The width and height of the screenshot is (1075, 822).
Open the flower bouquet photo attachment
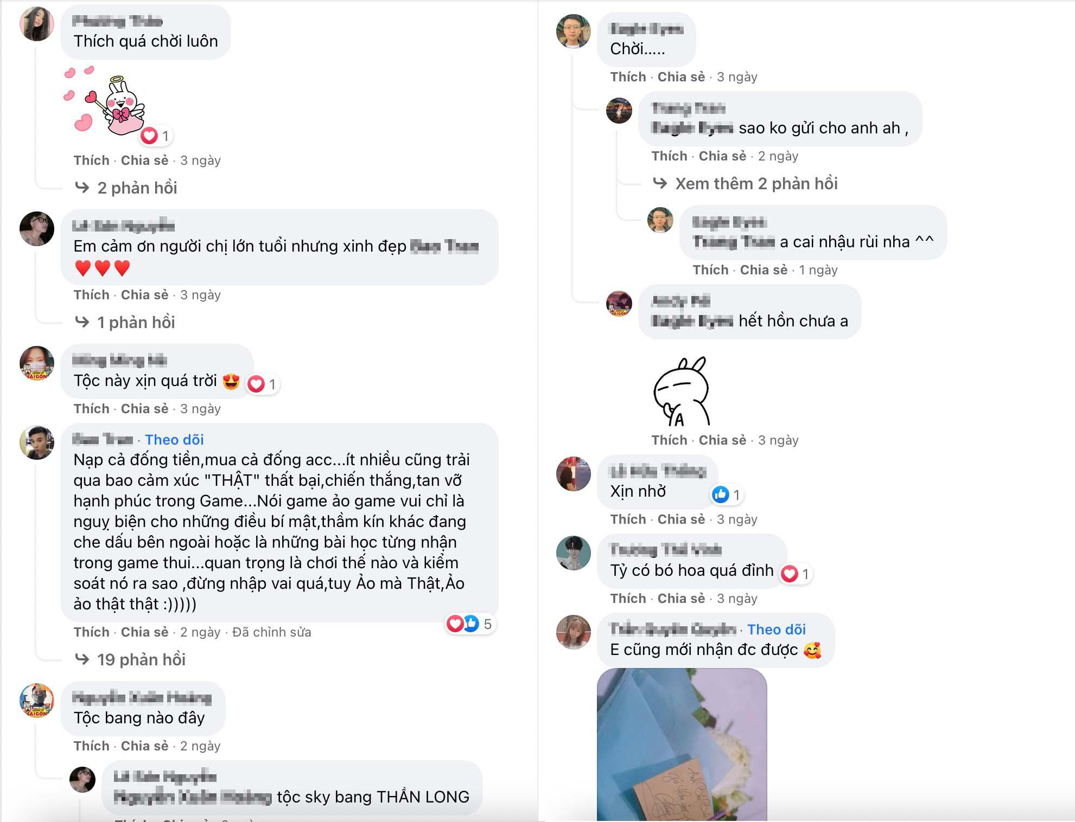click(682, 744)
